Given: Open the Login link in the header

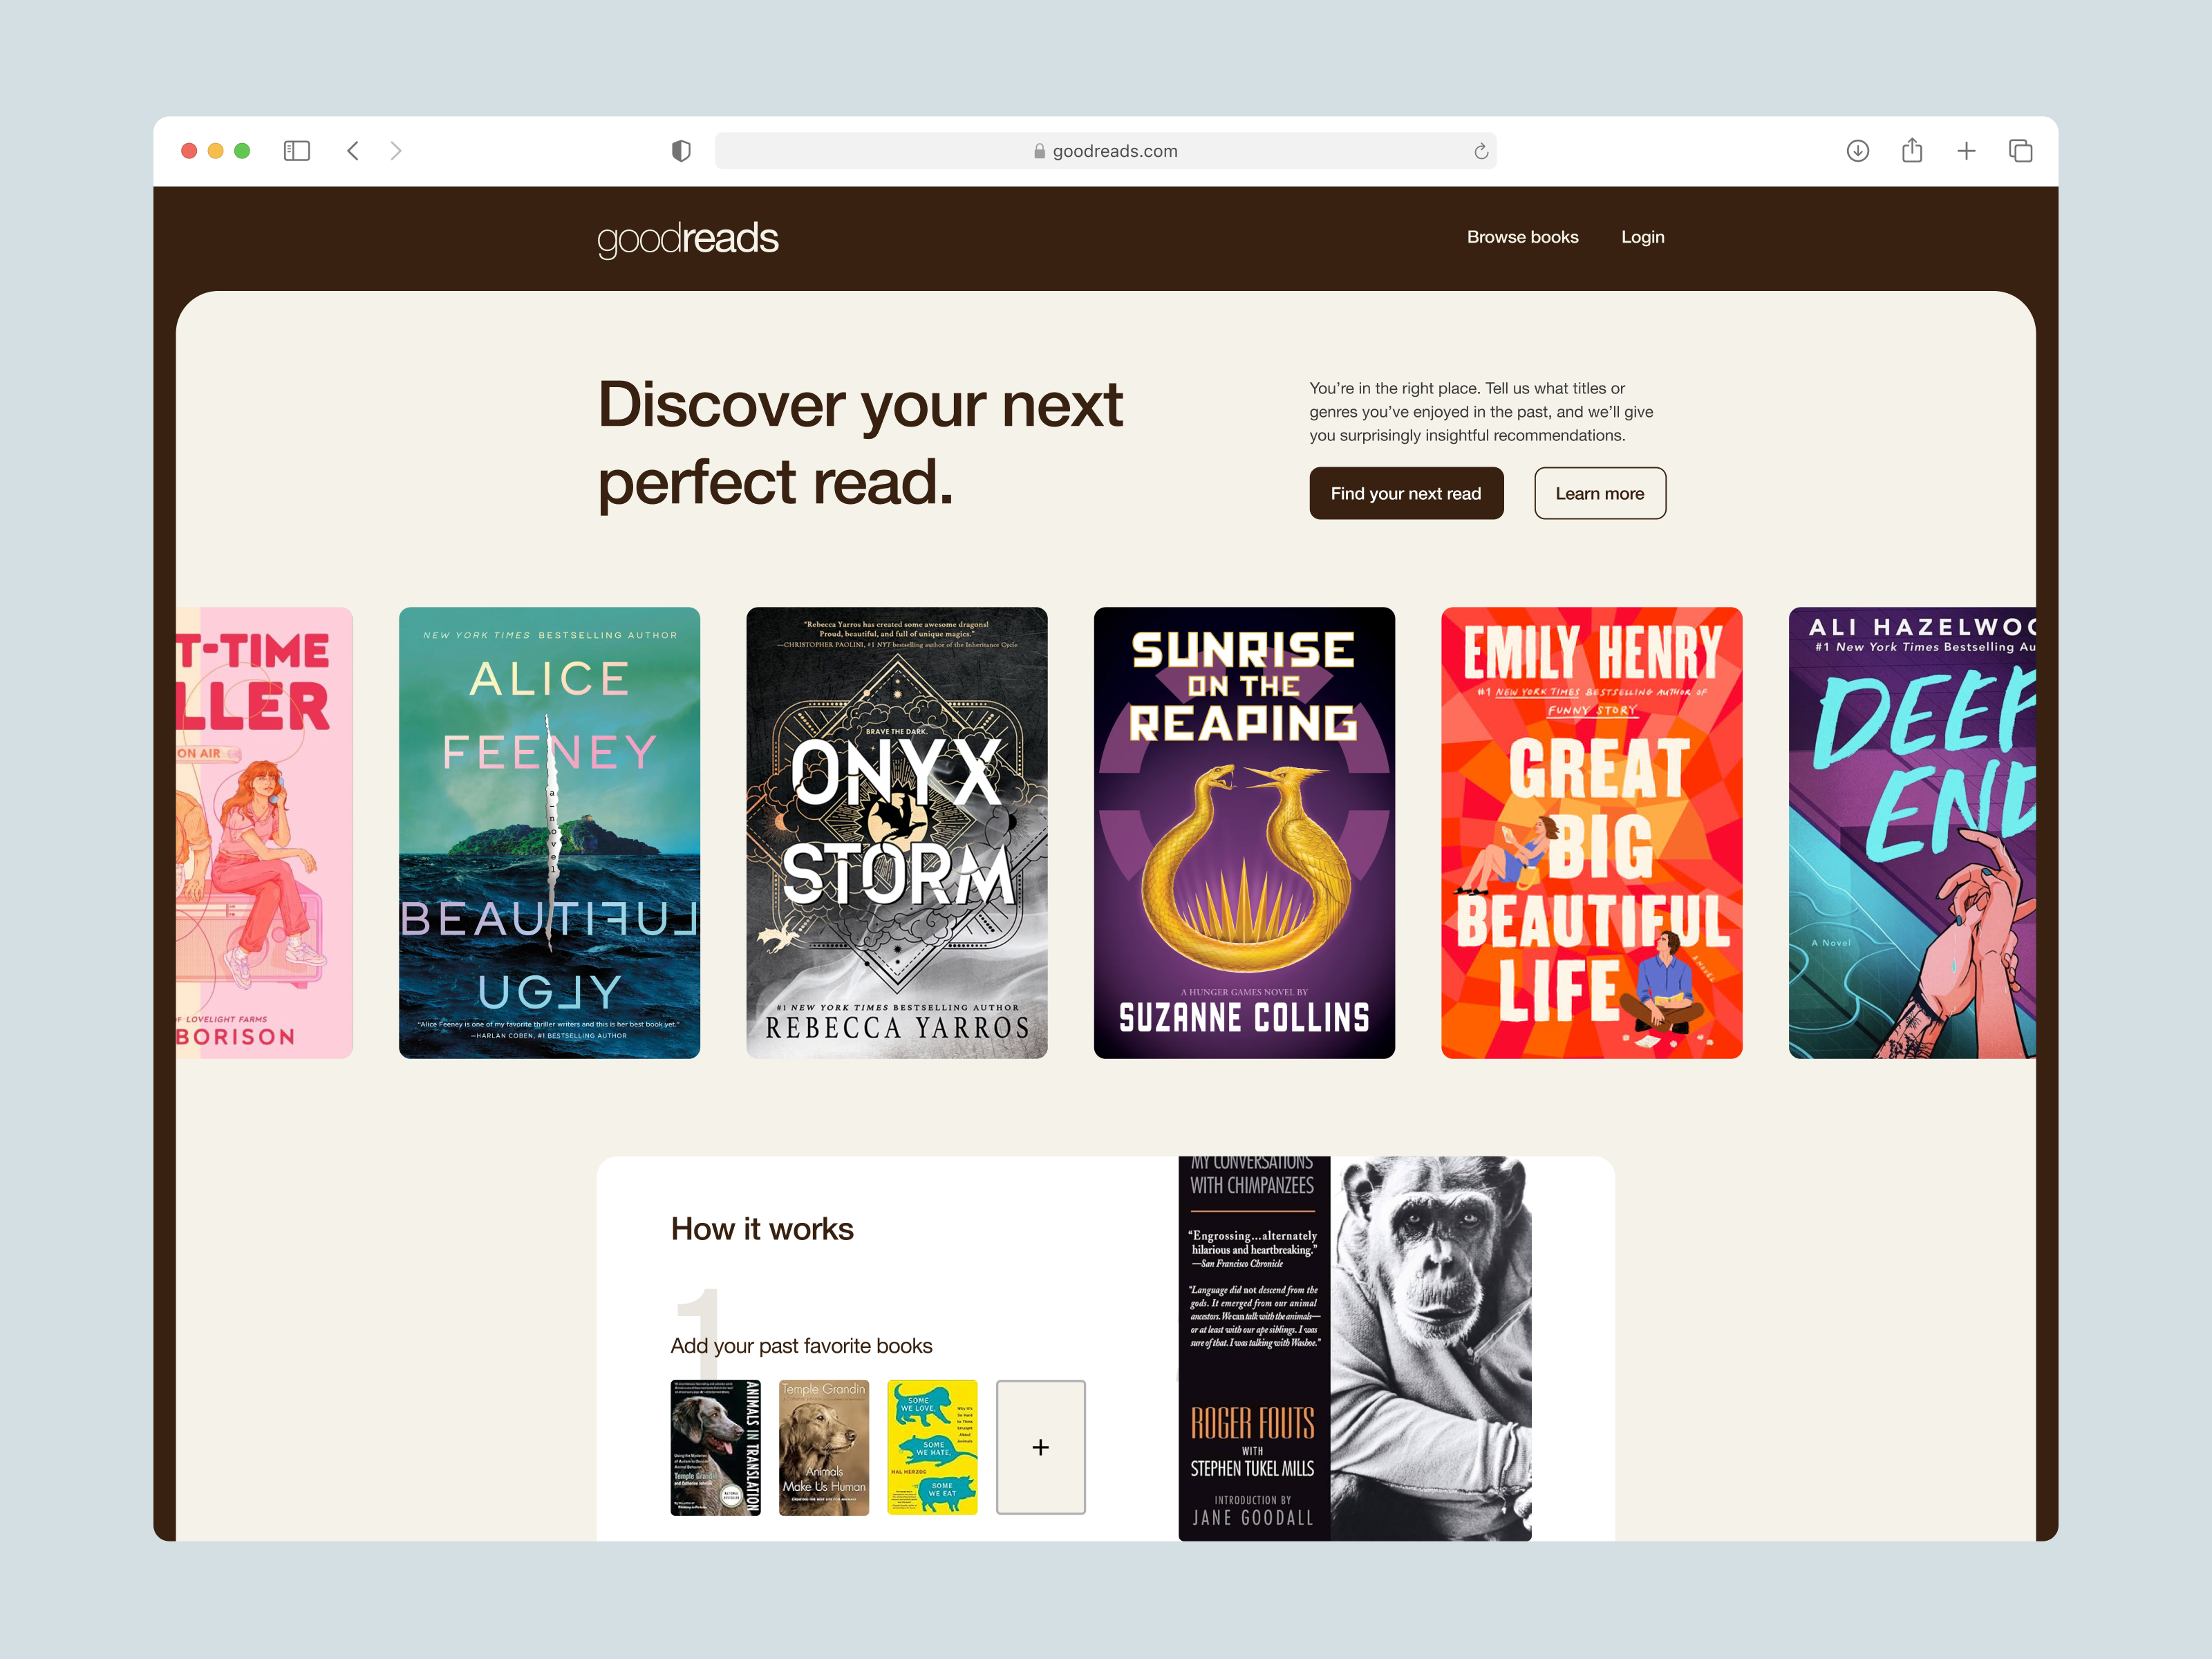Looking at the screenshot, I should pos(1642,237).
